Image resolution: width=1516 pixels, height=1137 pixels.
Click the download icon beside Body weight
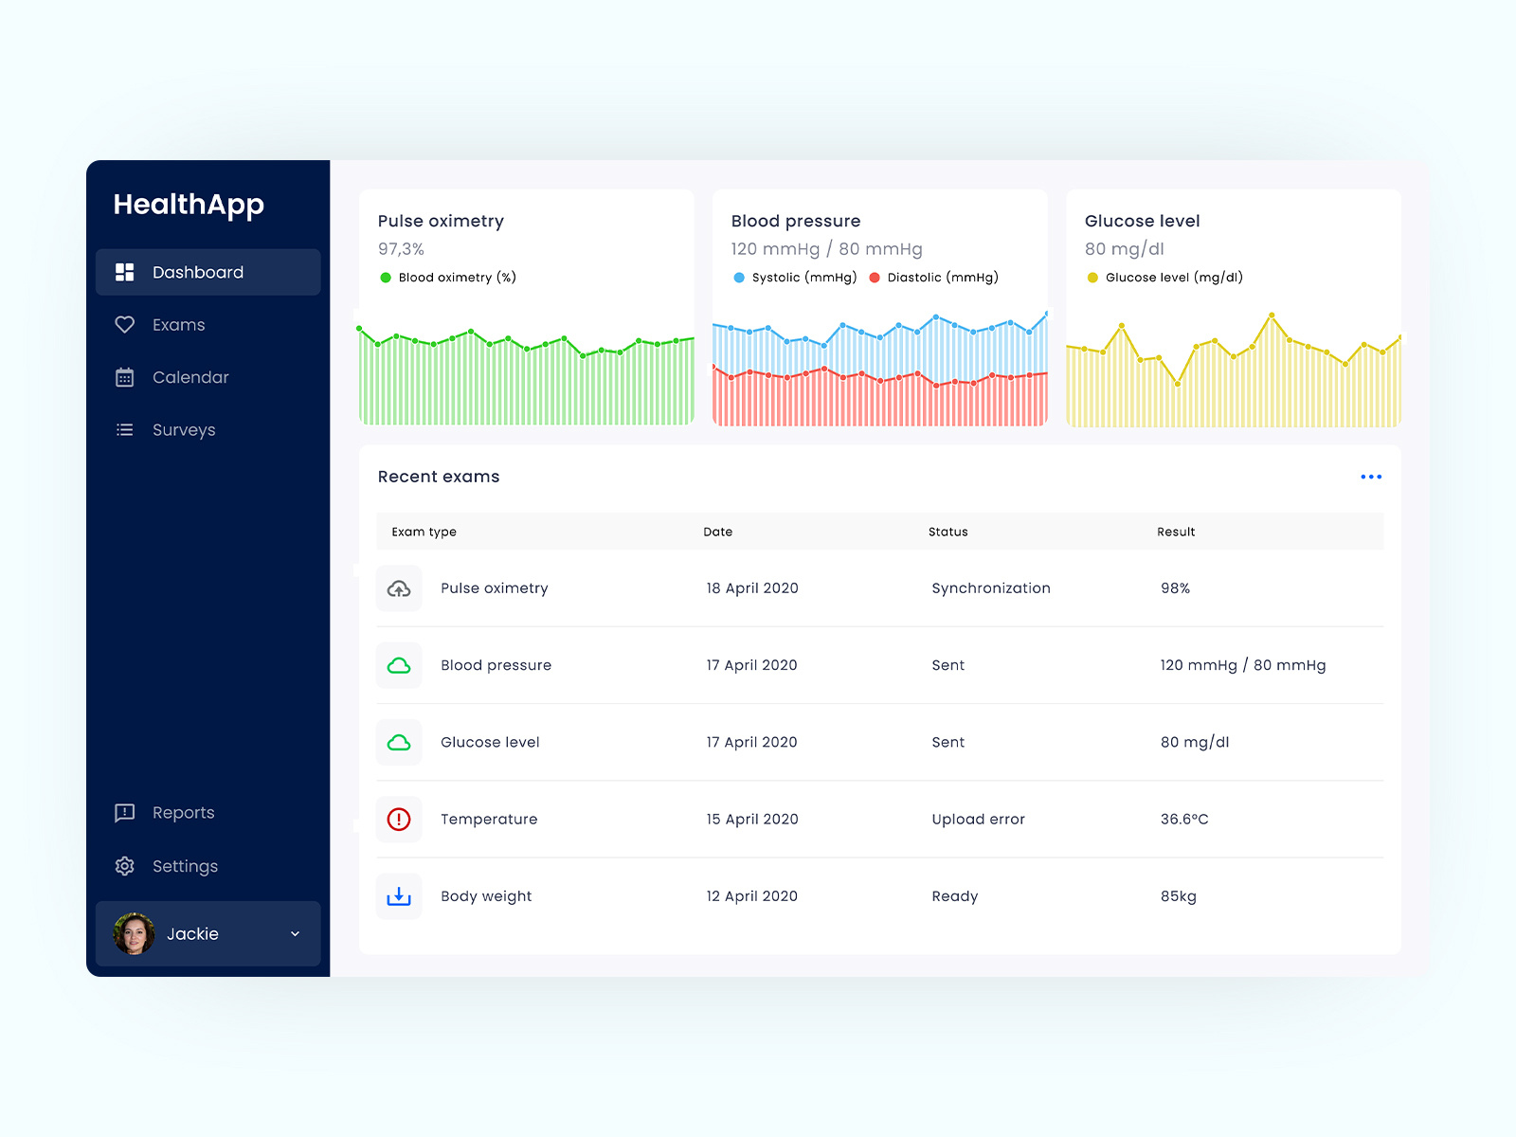click(x=399, y=895)
